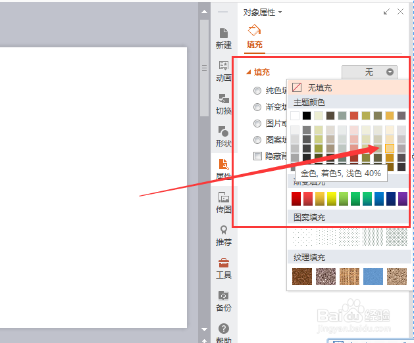Select the 图片或纹理填充 radio button
Viewport: 414px width, 343px height.
tap(257, 124)
